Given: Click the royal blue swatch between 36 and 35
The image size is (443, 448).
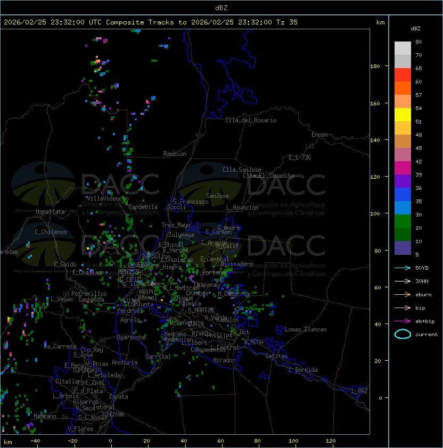Looking at the screenshot, I should pos(403,194).
